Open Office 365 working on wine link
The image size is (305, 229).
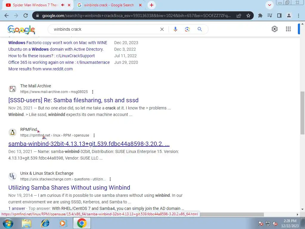[59, 62]
